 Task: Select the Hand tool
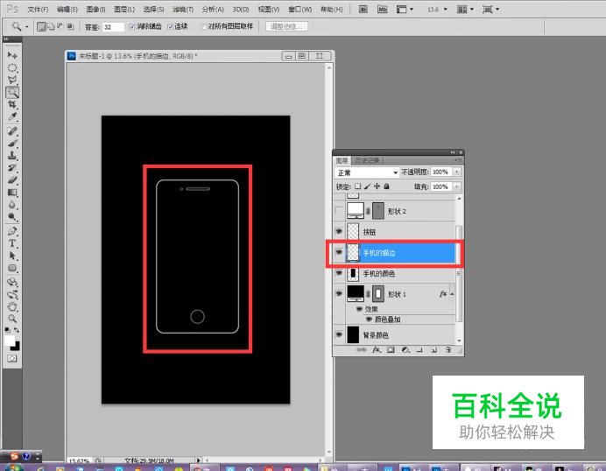[12, 306]
